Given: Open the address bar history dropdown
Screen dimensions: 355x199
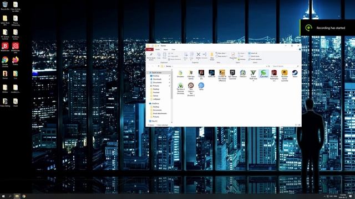Looking at the screenshot, I should click(266, 66).
